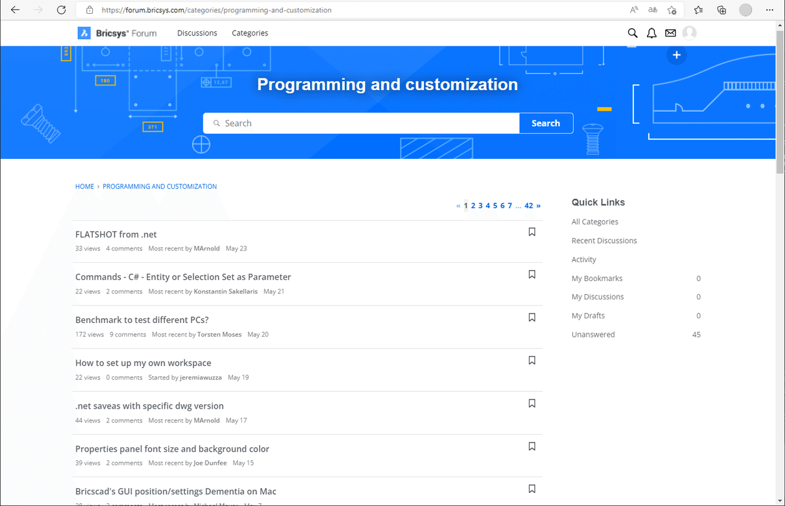Screen dimensions: 785x506
Task: Open Commands - C# - Entity or Selection Set discussion
Action: coord(183,277)
